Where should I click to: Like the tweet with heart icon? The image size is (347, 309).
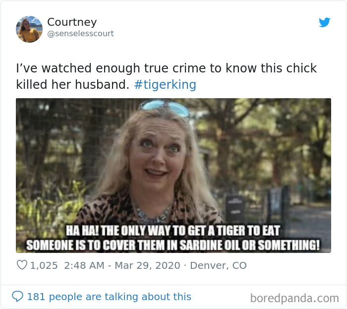(x=22, y=265)
